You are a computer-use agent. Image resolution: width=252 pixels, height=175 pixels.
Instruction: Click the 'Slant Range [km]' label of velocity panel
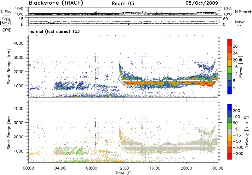click(9, 132)
